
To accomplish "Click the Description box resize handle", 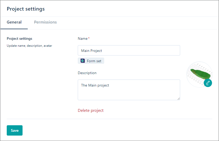I will tap(179, 99).
